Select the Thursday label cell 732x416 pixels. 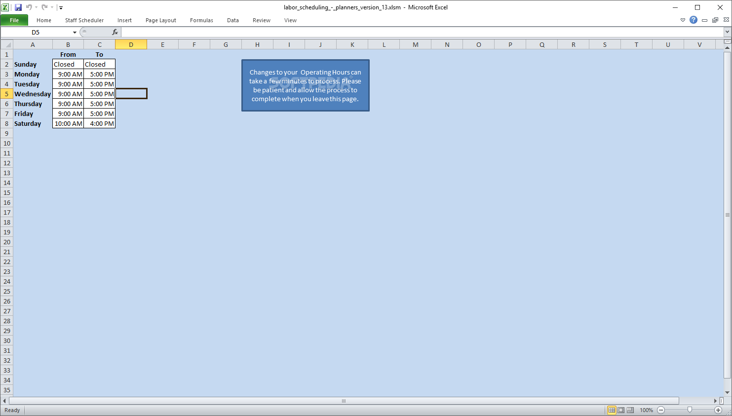click(x=33, y=104)
